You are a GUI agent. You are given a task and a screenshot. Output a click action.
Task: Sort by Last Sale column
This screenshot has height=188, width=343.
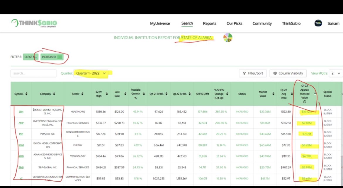click(125, 94)
